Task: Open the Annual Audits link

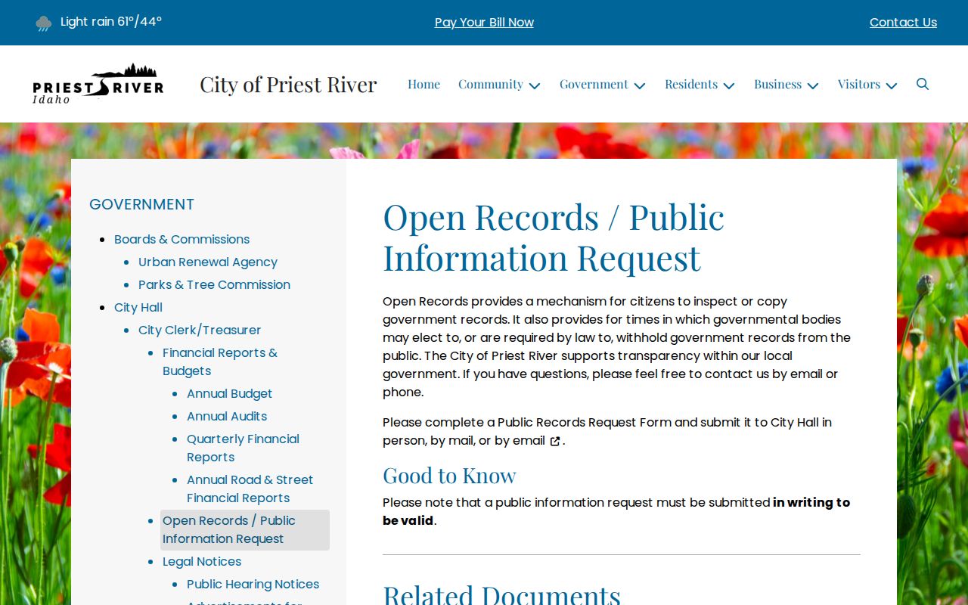Action: [227, 416]
